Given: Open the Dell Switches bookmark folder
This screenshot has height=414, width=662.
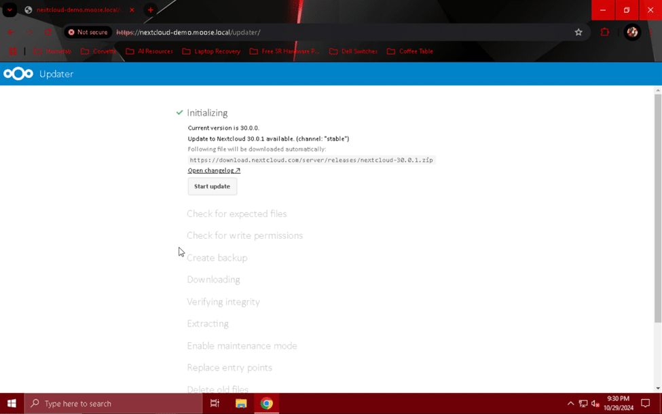Looking at the screenshot, I should pyautogui.click(x=354, y=51).
